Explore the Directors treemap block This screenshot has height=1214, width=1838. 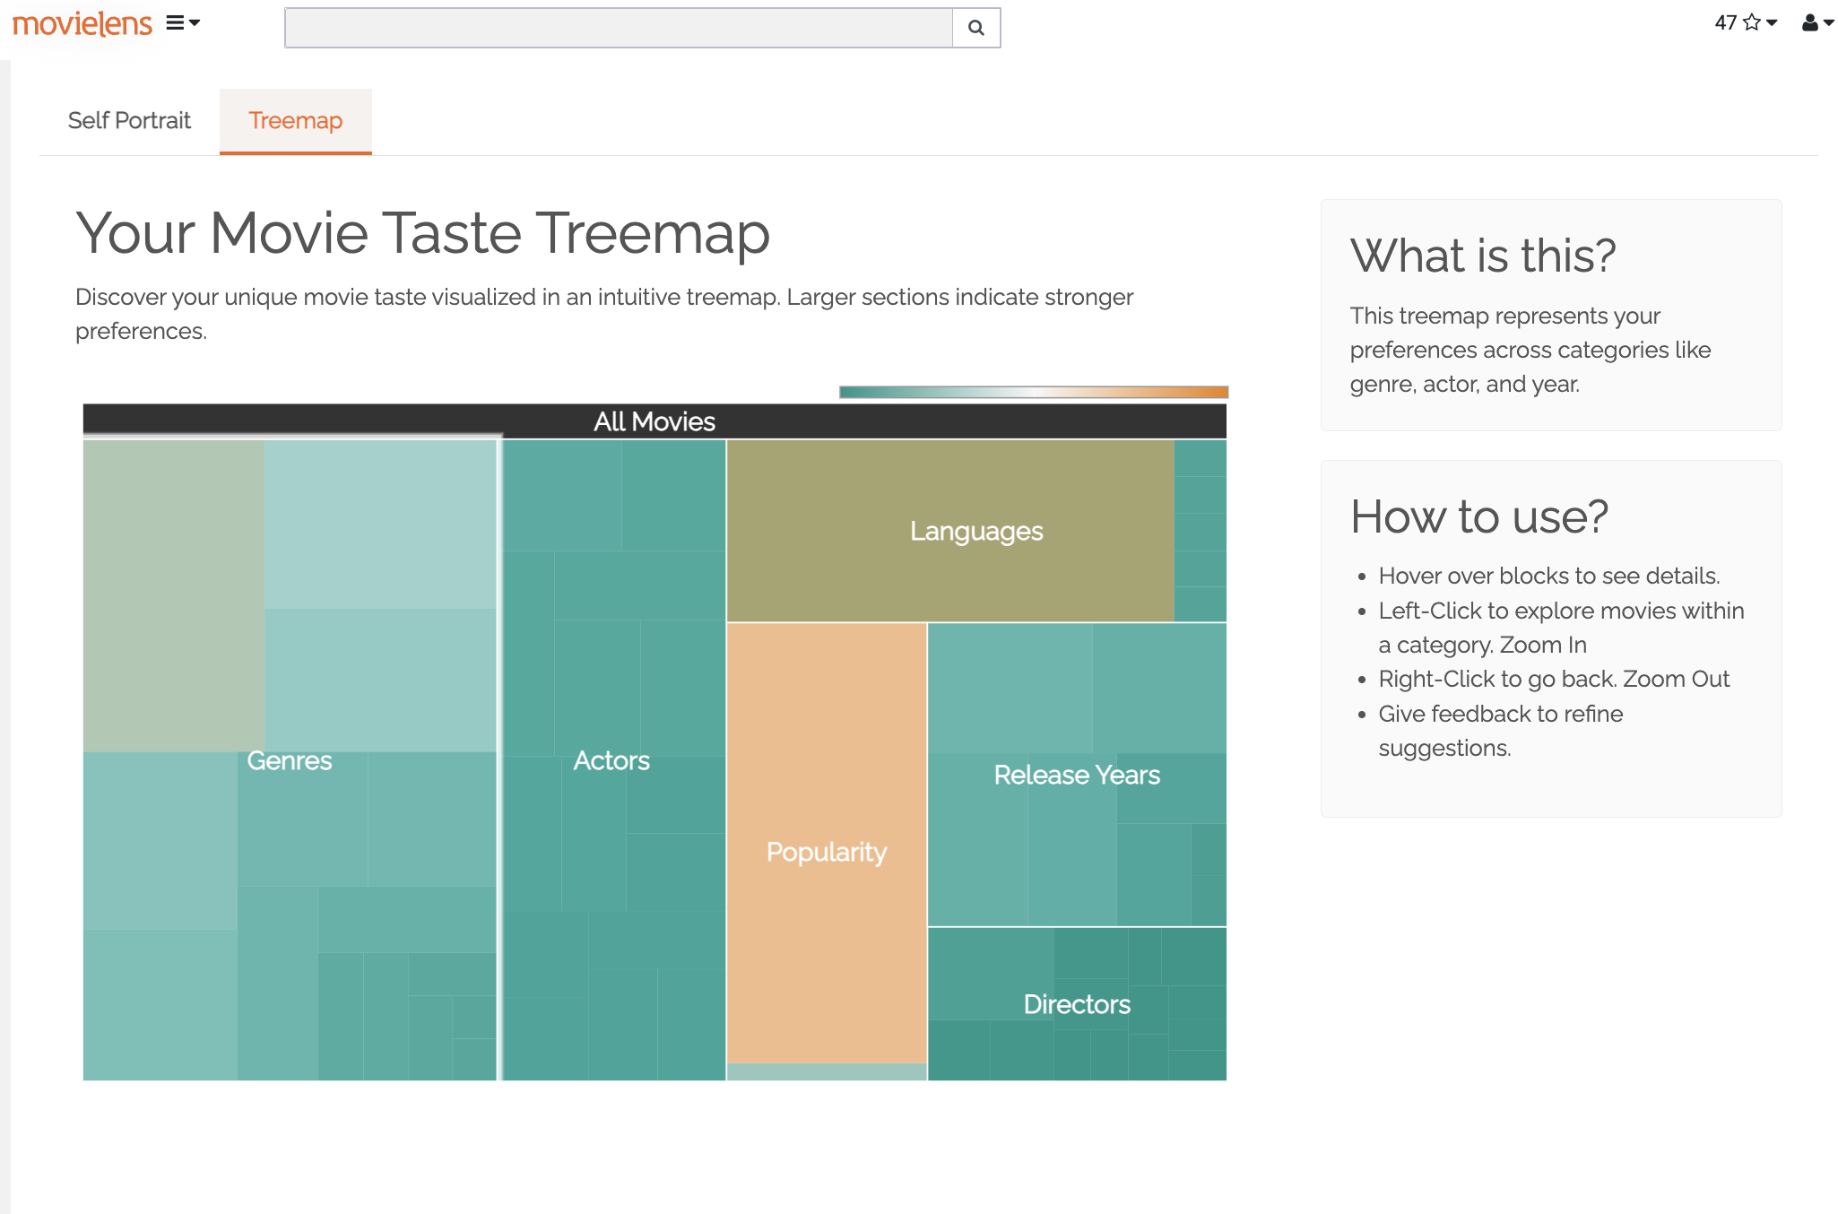pos(1076,1004)
